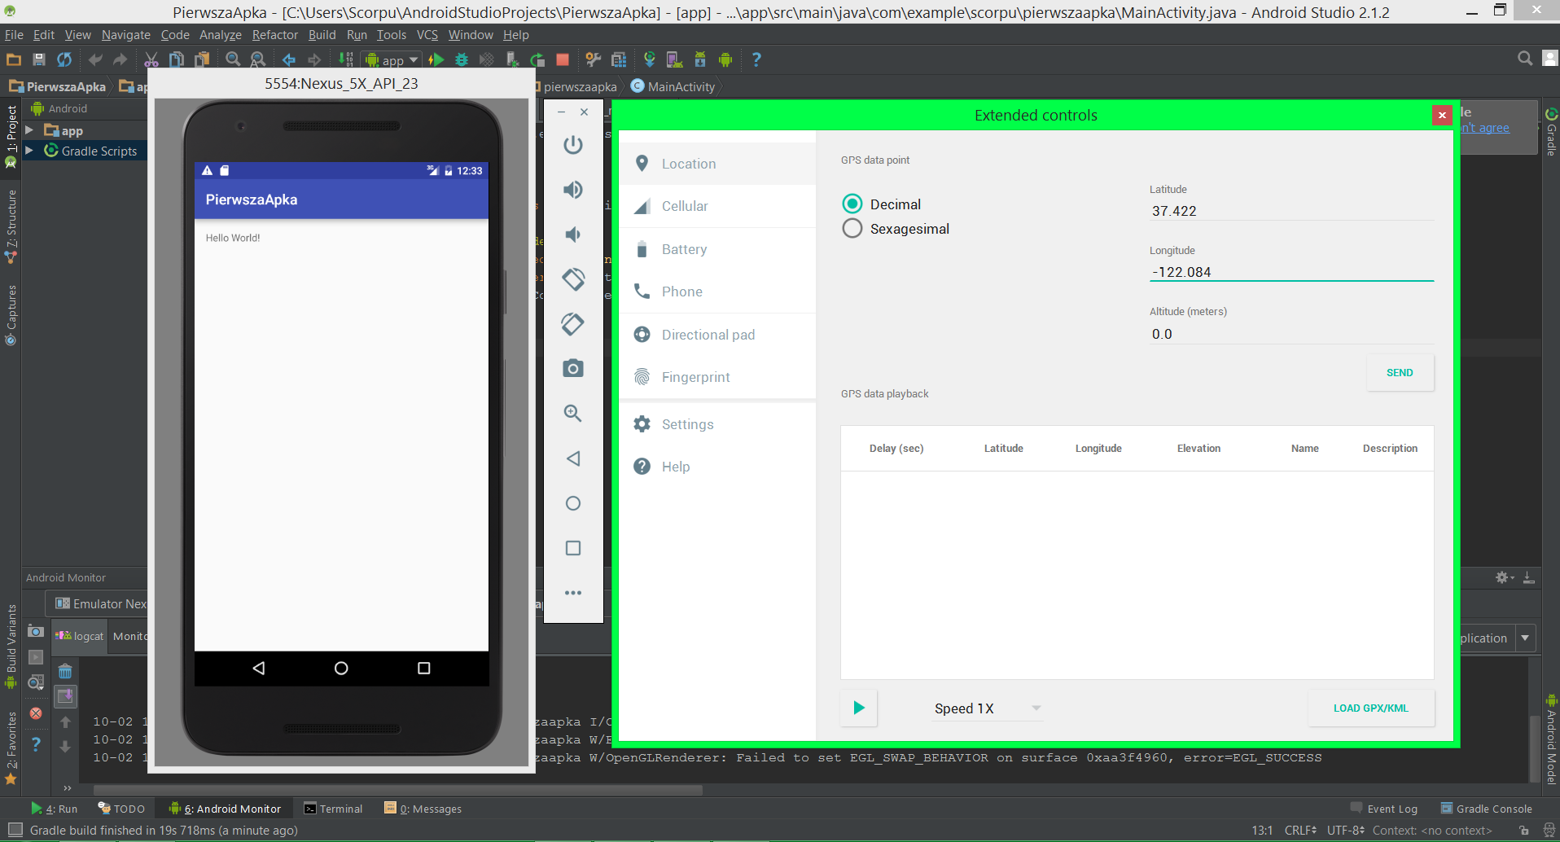
Task: Click logcat horizontal scrollbar
Action: 398,790
